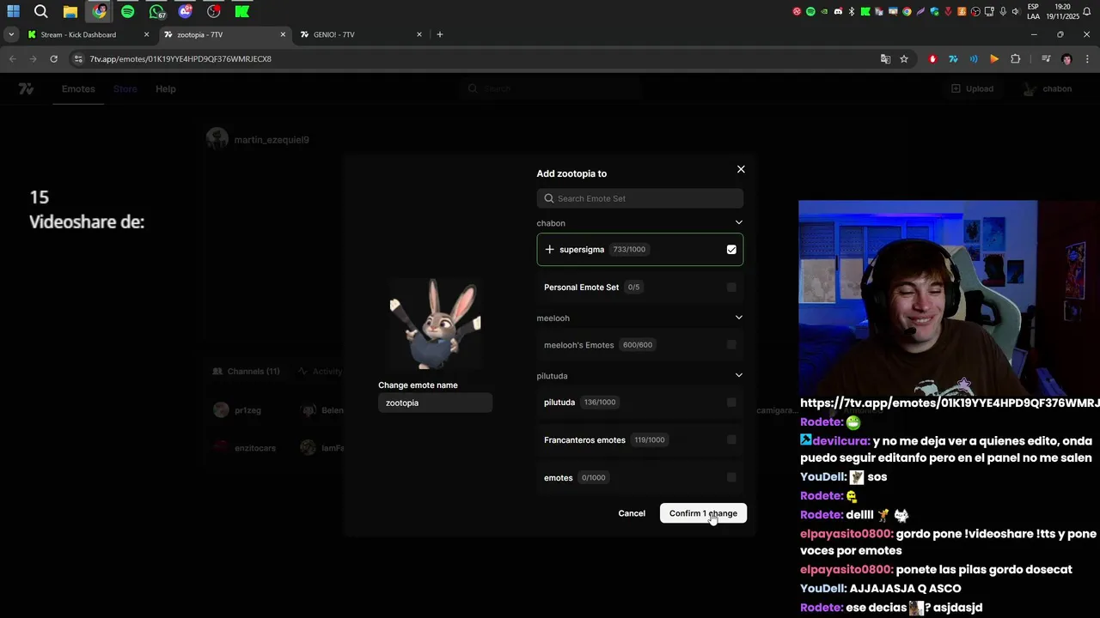This screenshot has width=1100, height=618.
Task: Click the Upload button in header
Action: click(972, 89)
